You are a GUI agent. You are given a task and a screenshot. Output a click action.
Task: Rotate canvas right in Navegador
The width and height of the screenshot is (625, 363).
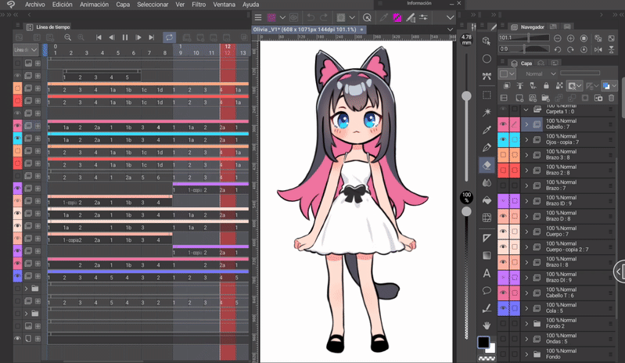click(x=571, y=49)
